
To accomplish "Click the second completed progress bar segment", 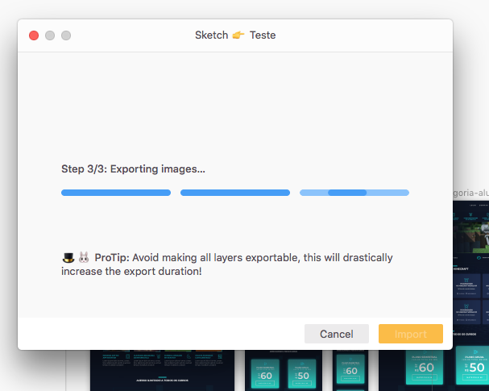I will click(x=235, y=193).
